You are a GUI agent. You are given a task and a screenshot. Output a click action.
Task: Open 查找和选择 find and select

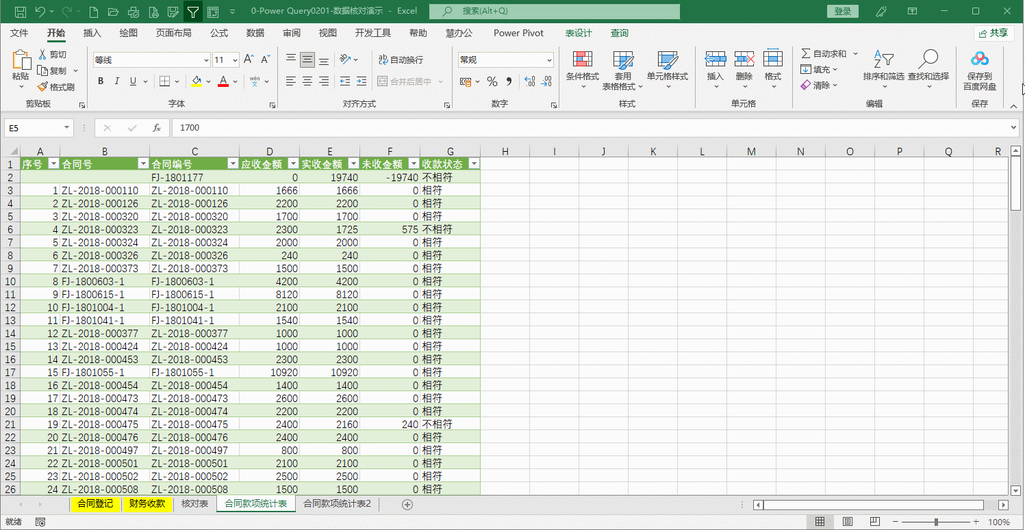pyautogui.click(x=928, y=70)
